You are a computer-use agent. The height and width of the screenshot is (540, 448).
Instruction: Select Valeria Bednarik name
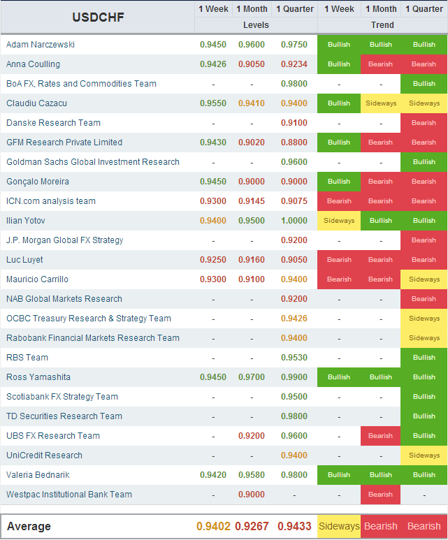pos(38,475)
